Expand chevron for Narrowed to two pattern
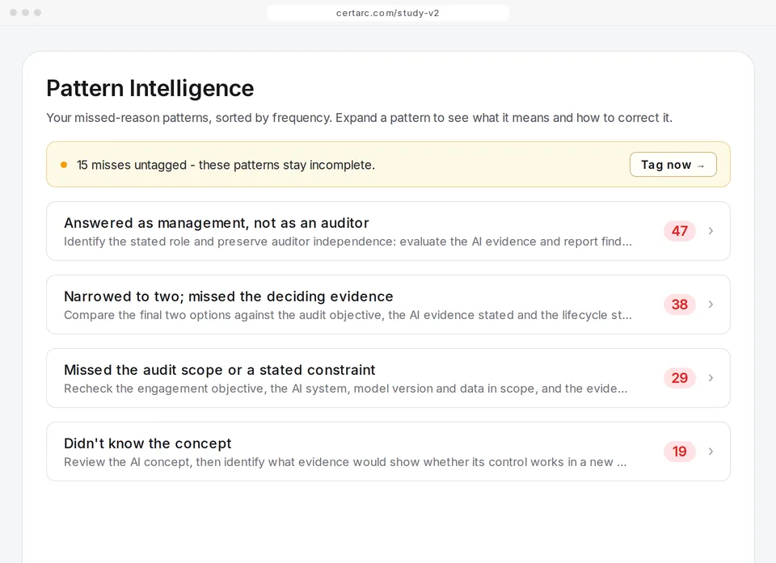 [711, 305]
